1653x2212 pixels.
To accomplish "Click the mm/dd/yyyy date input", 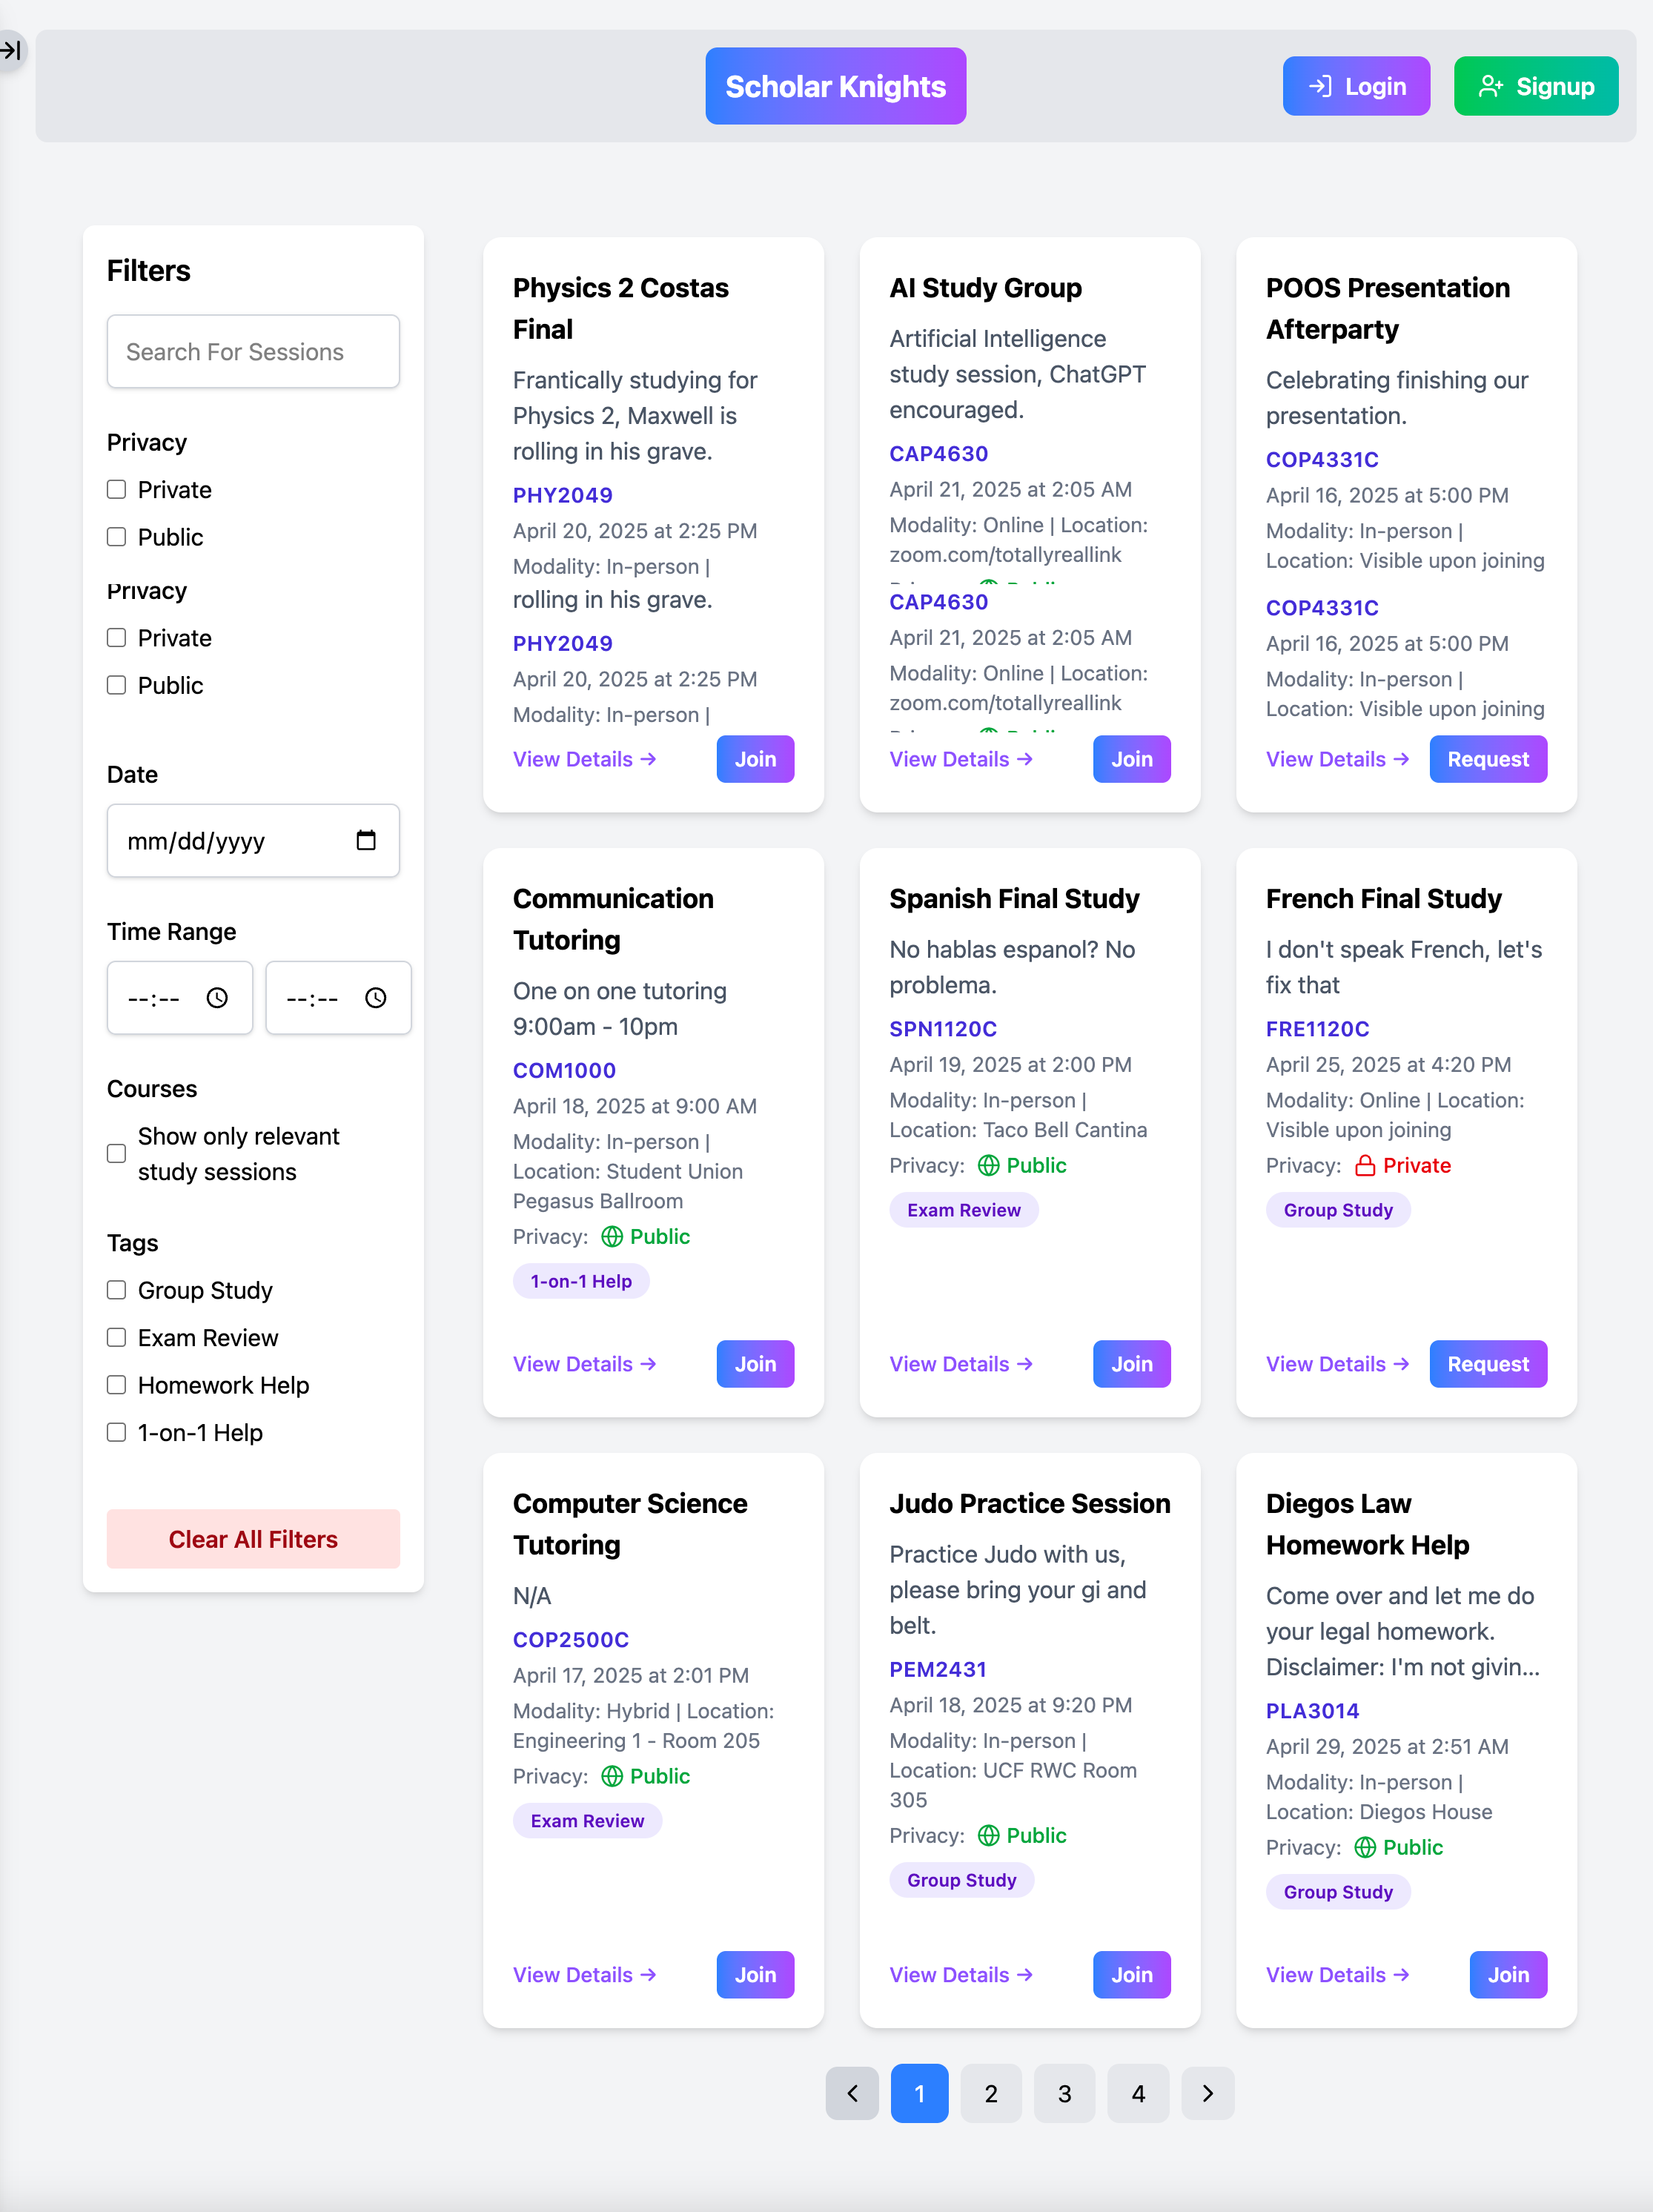I will (253, 841).
